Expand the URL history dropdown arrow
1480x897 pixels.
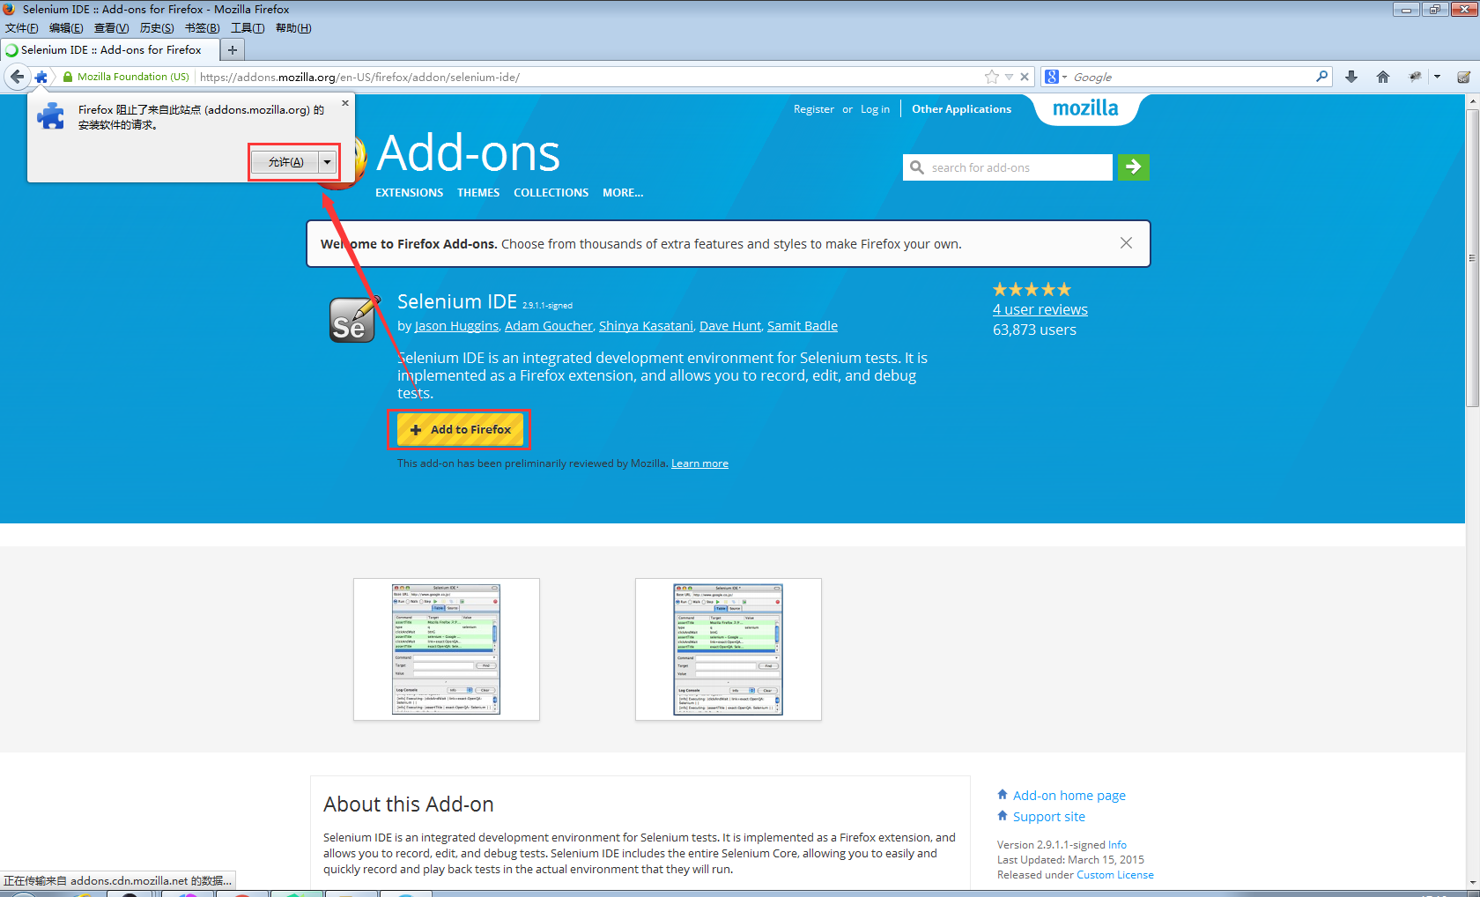pyautogui.click(x=1009, y=77)
